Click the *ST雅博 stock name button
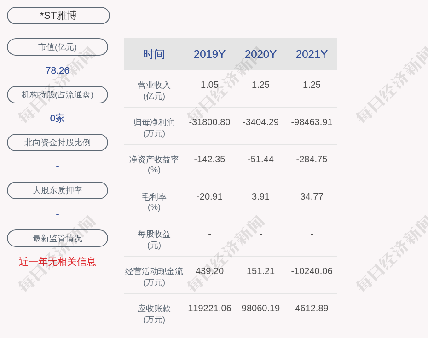 coord(58,16)
